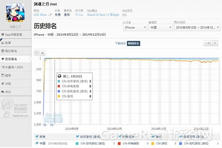Click the 剑魂之刃 app icon thumbnail

[15, 12]
